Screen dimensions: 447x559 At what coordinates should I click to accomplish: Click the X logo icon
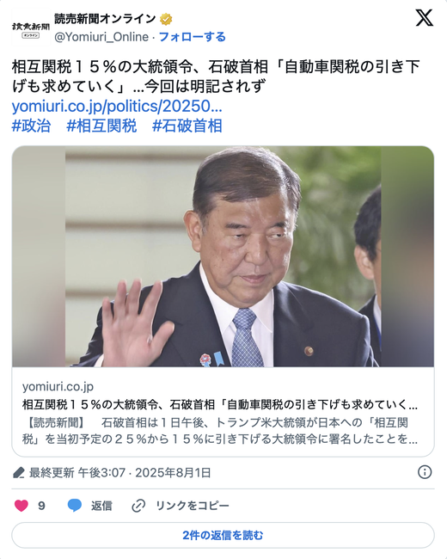pos(424,18)
